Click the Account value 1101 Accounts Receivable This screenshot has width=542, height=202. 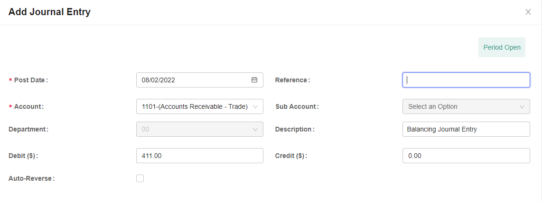point(195,106)
